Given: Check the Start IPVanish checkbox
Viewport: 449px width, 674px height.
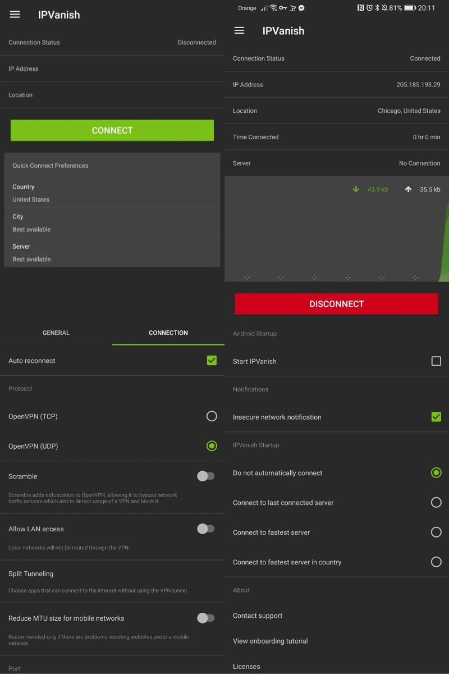Looking at the screenshot, I should [x=436, y=361].
